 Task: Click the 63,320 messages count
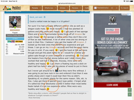pos(22,47)
